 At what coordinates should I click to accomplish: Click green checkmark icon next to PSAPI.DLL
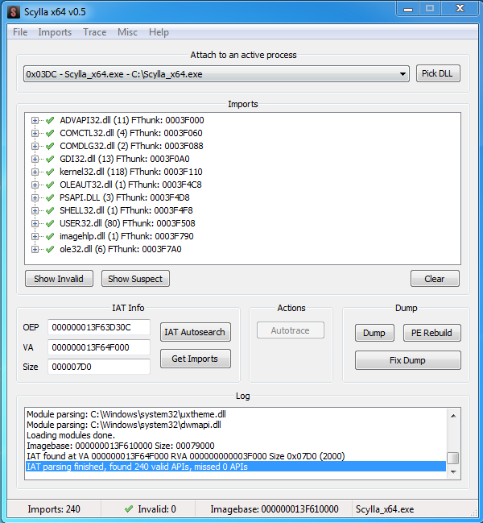click(50, 197)
